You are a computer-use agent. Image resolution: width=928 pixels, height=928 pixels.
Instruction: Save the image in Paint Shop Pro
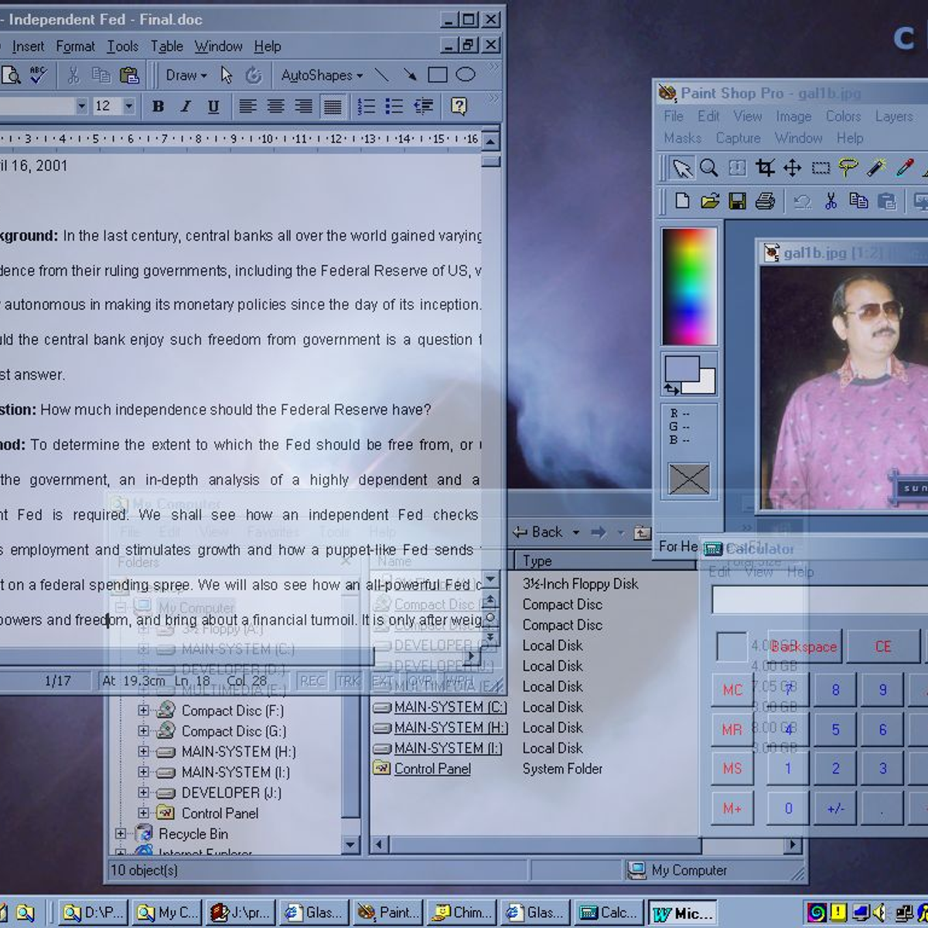[x=738, y=201]
